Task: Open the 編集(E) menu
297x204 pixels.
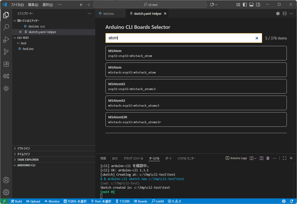Action: click(33, 5)
